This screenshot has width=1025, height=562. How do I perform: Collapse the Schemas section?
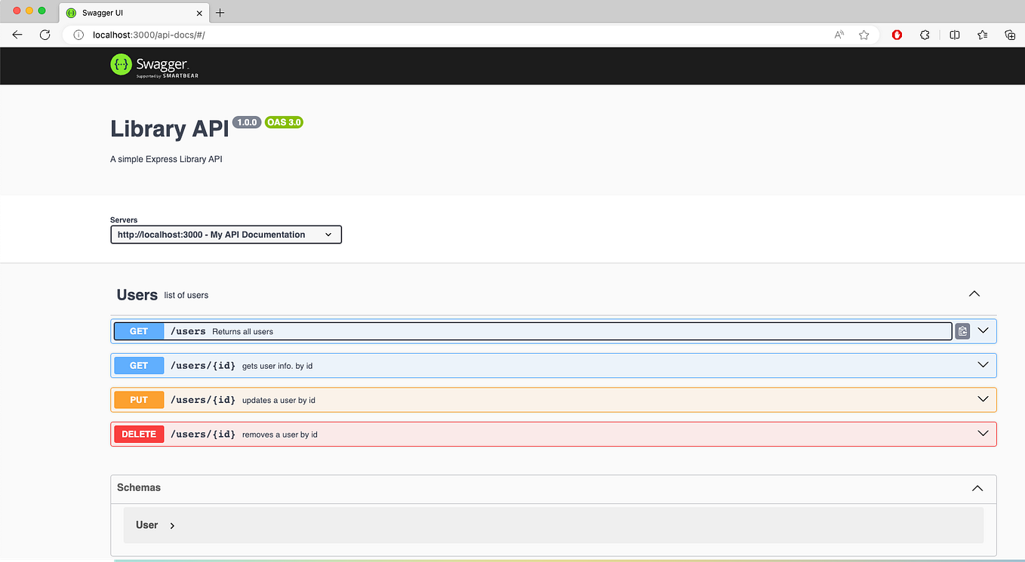[x=977, y=488]
